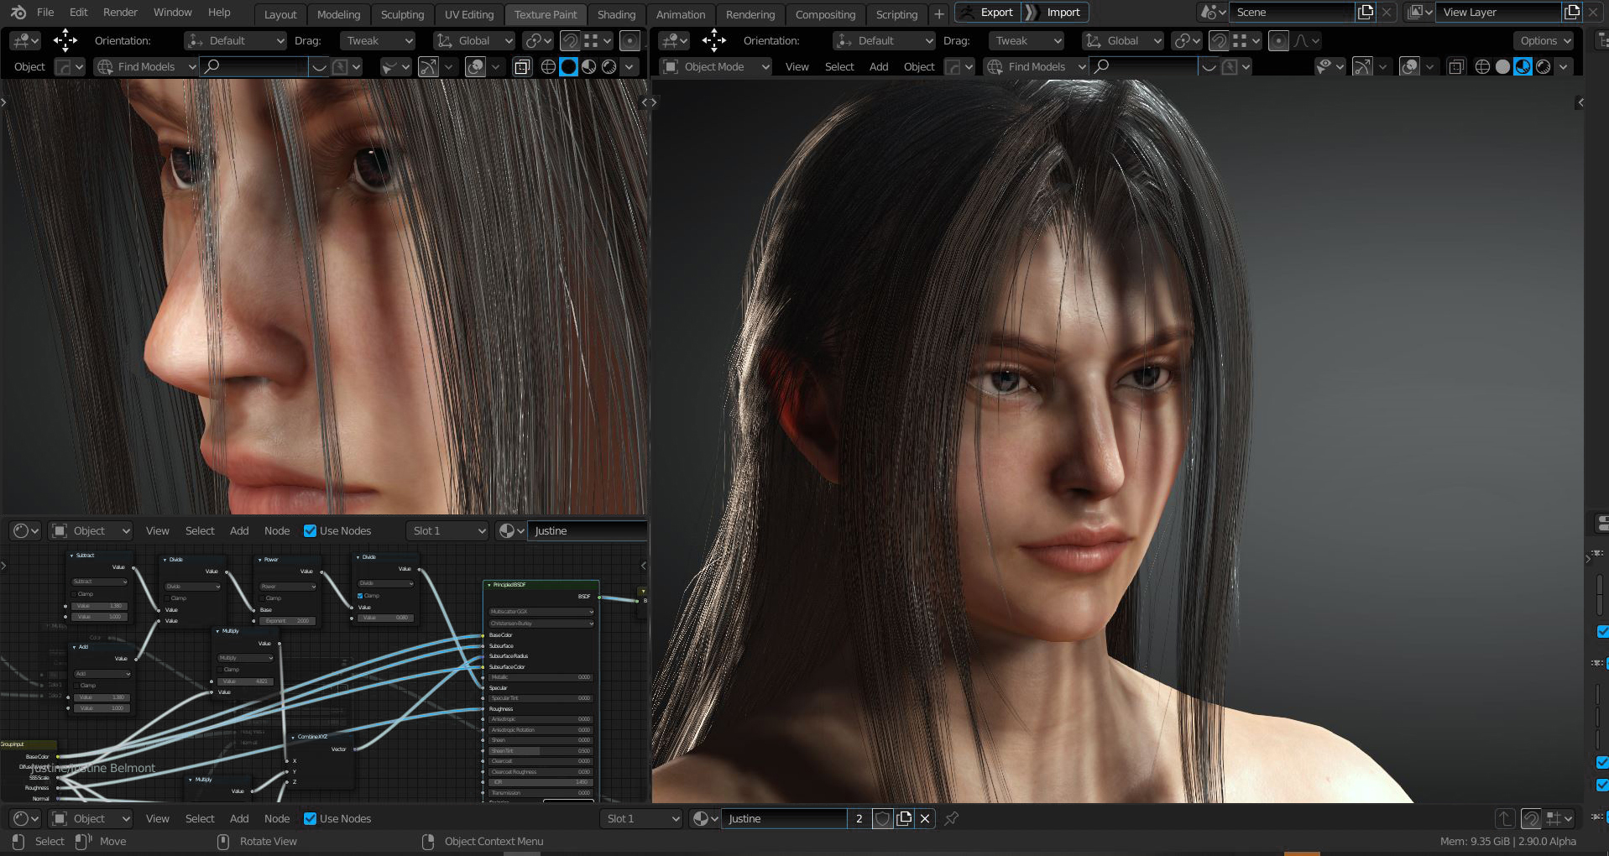Open proportional falloff curve in right viewport
The image size is (1609, 856).
point(1307,40)
